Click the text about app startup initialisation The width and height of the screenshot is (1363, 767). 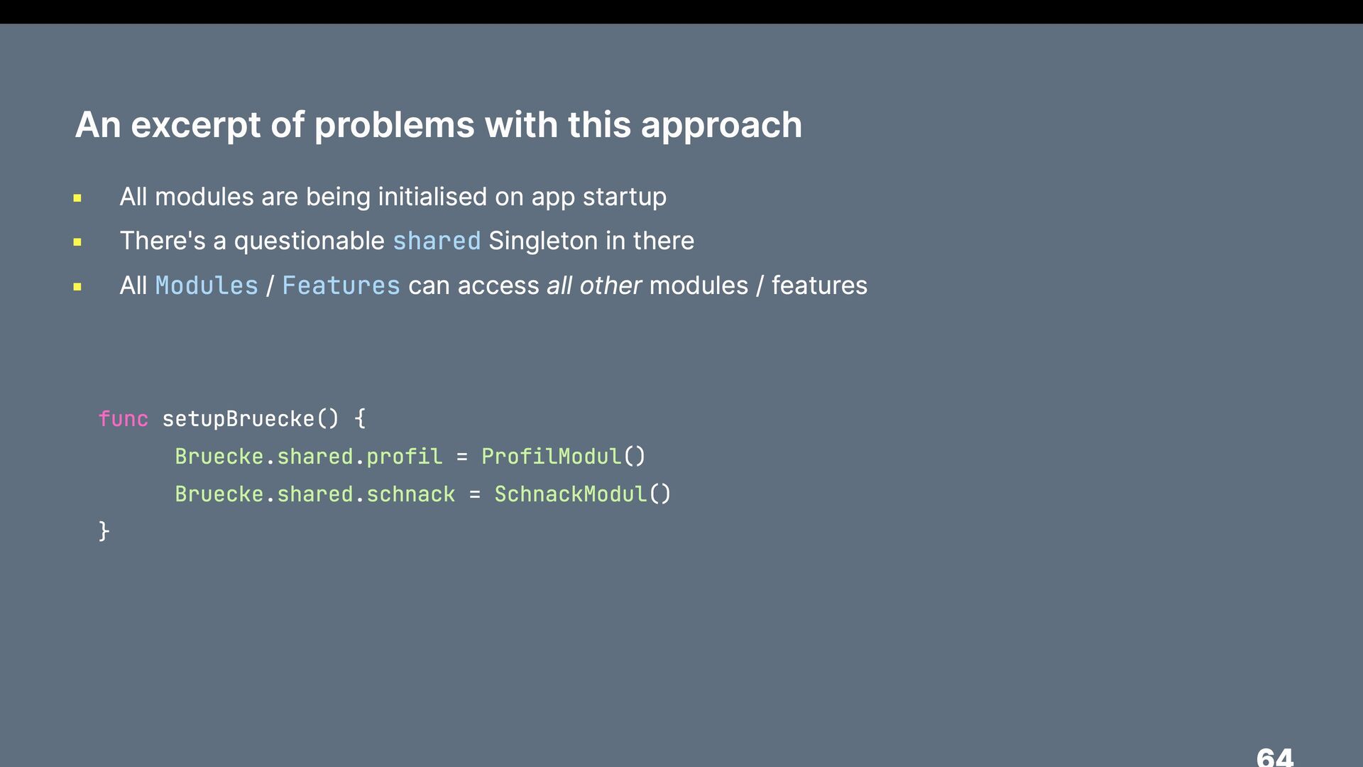click(x=393, y=197)
